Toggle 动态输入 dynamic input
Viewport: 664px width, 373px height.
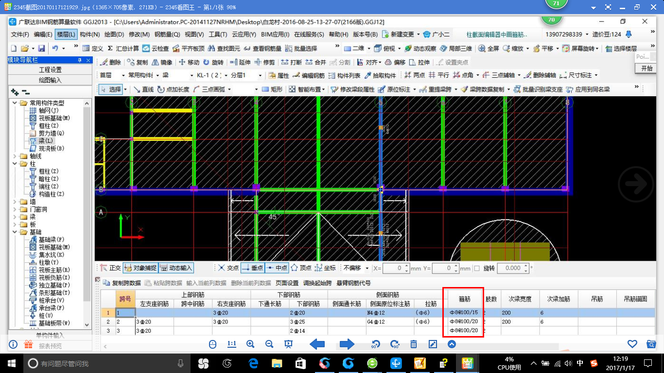[176, 268]
